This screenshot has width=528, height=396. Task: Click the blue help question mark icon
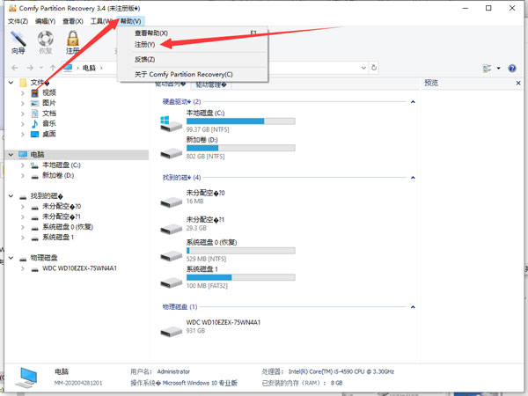512,69
